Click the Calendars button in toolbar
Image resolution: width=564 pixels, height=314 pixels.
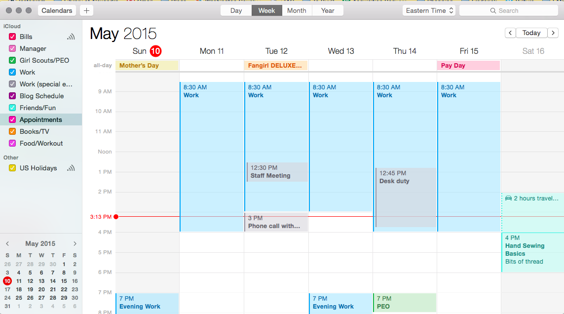click(57, 10)
